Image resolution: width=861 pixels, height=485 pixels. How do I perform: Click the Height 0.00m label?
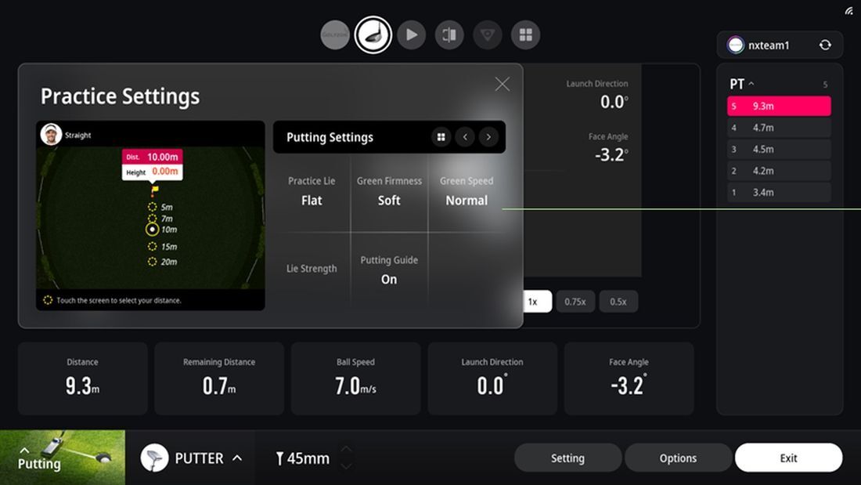(152, 172)
